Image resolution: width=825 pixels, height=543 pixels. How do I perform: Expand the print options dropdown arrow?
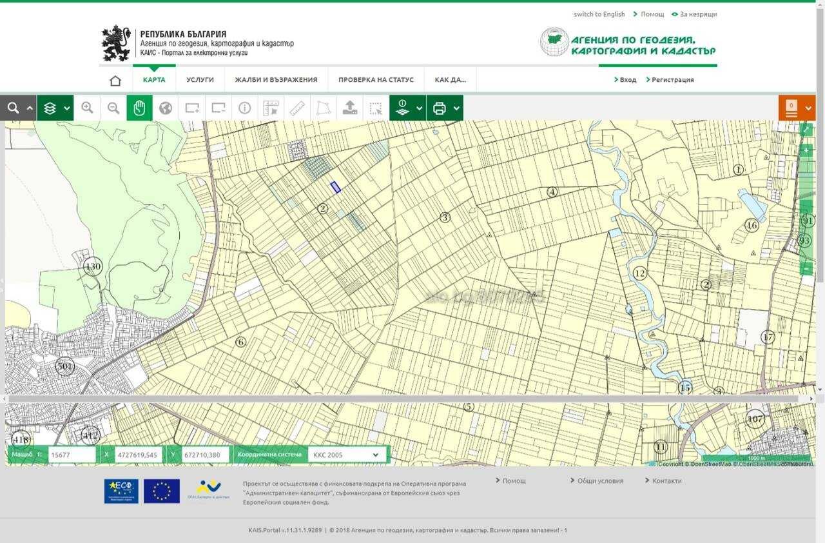pos(457,108)
